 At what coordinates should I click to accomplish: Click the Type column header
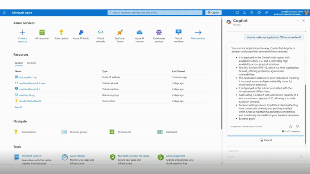pos(105,71)
